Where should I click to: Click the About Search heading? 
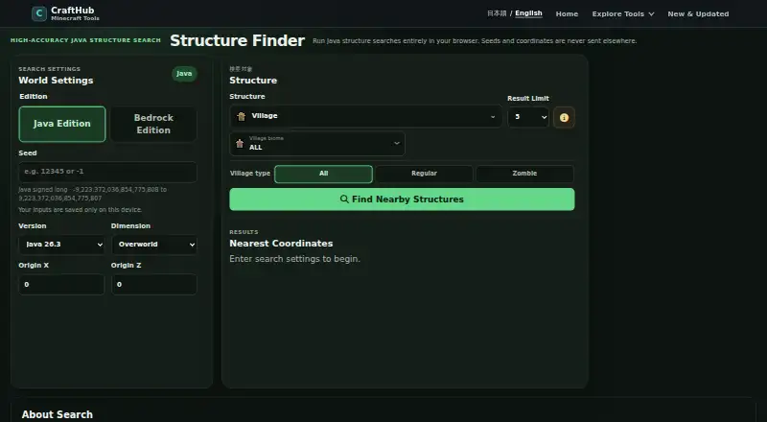[58, 414]
